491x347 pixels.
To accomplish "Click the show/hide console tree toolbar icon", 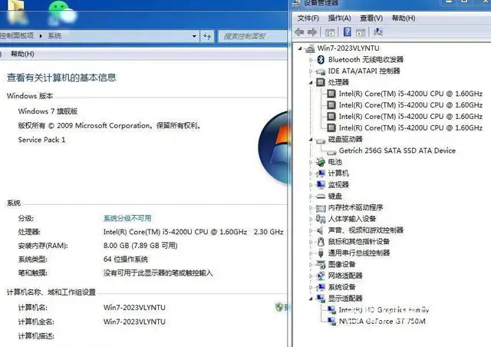I will [330, 32].
